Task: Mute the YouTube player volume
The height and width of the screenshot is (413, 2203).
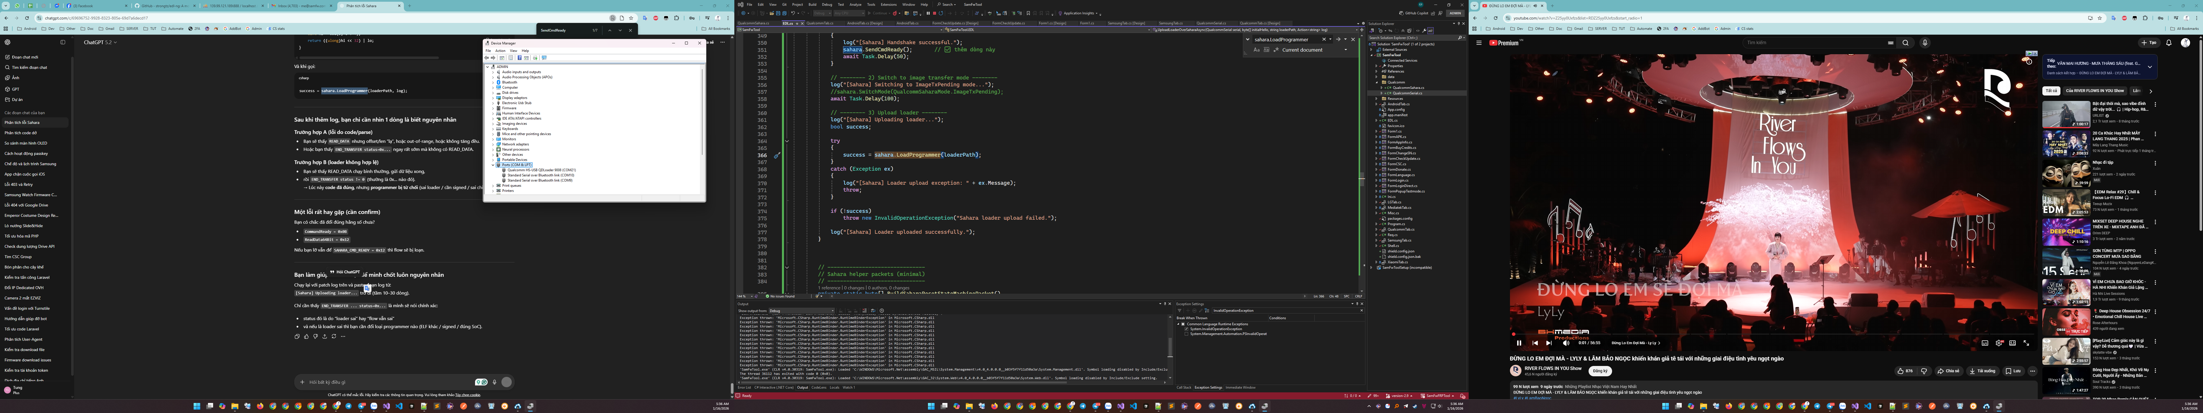Action: [1566, 343]
